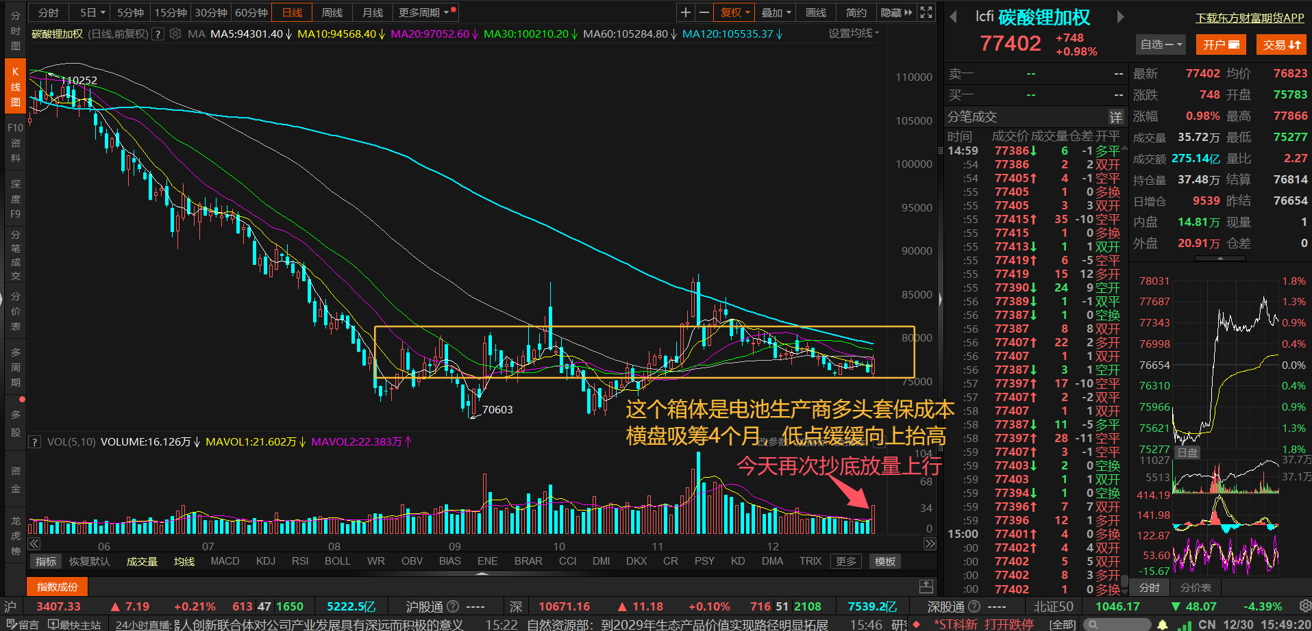
Task: Open the 下载东方财富期货APP link
Action: (1250, 18)
